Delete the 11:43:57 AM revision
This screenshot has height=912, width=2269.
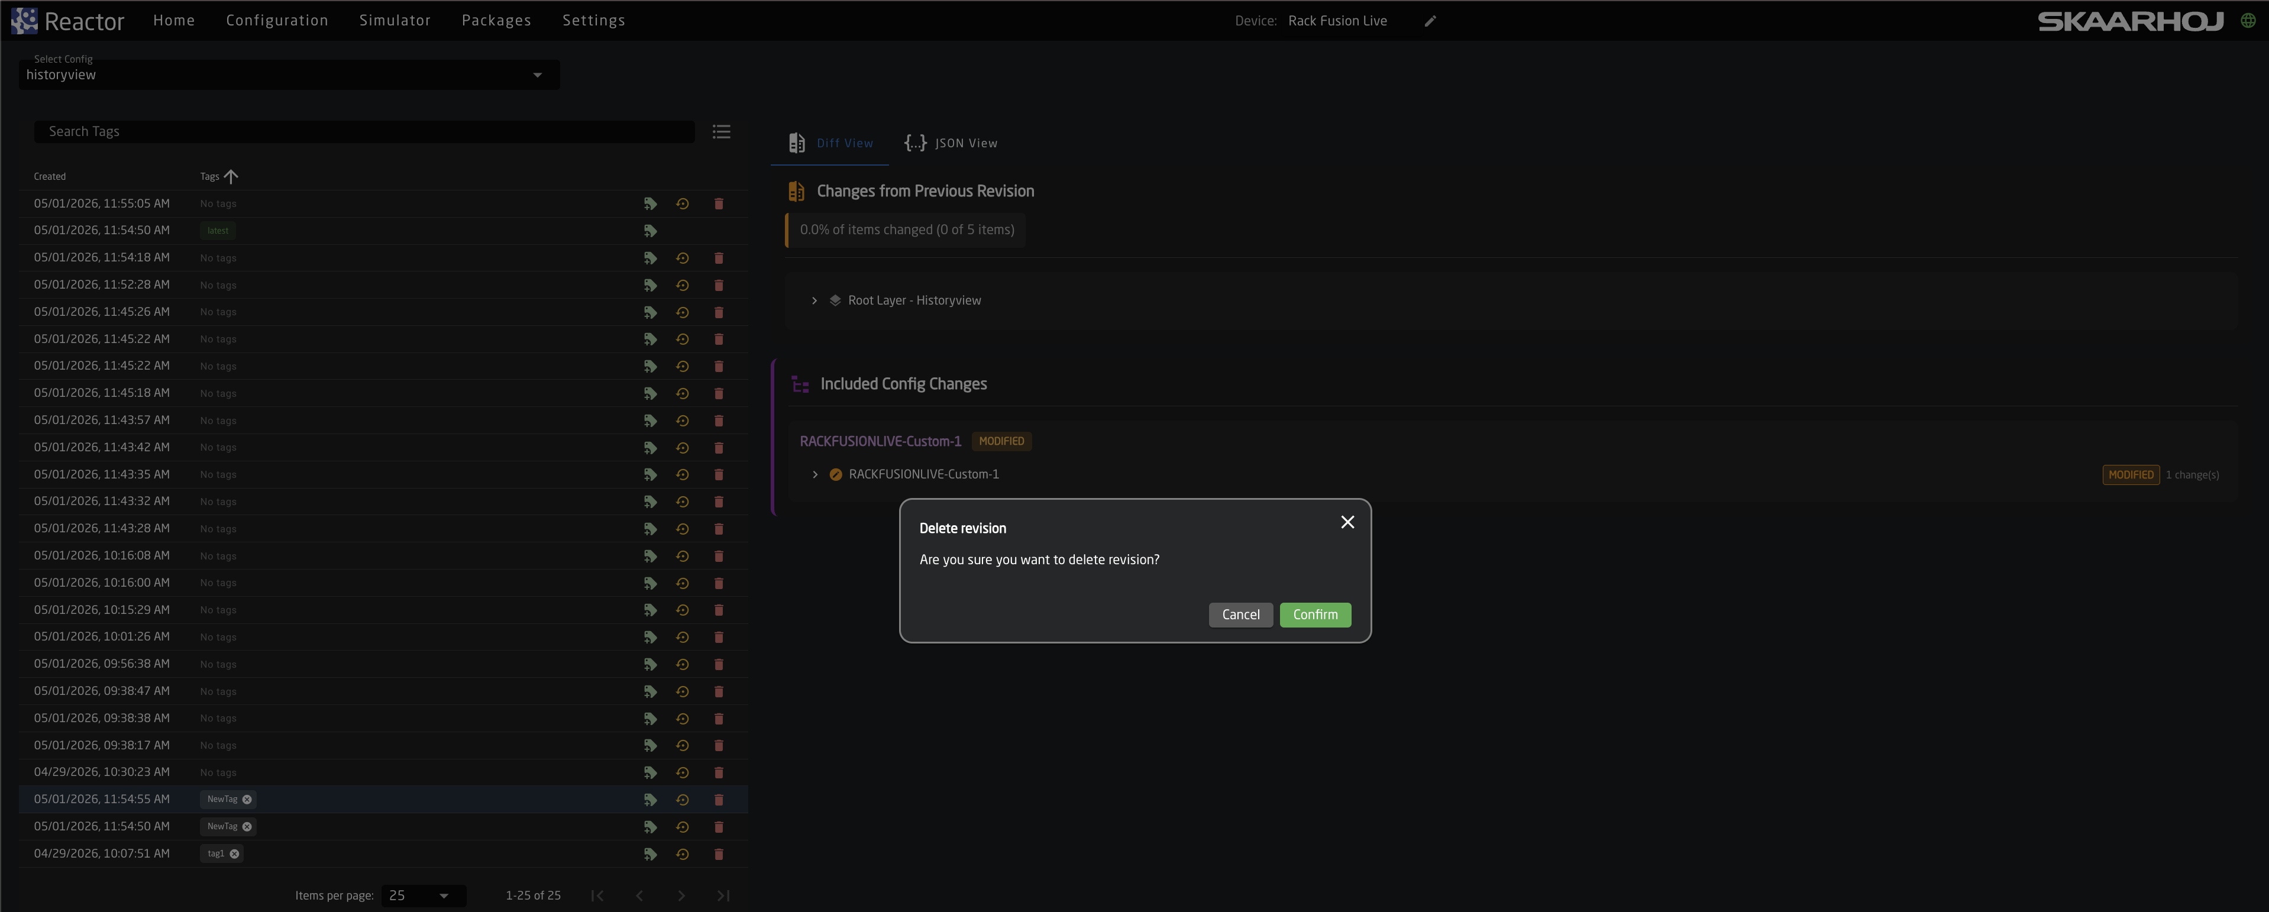(719, 421)
